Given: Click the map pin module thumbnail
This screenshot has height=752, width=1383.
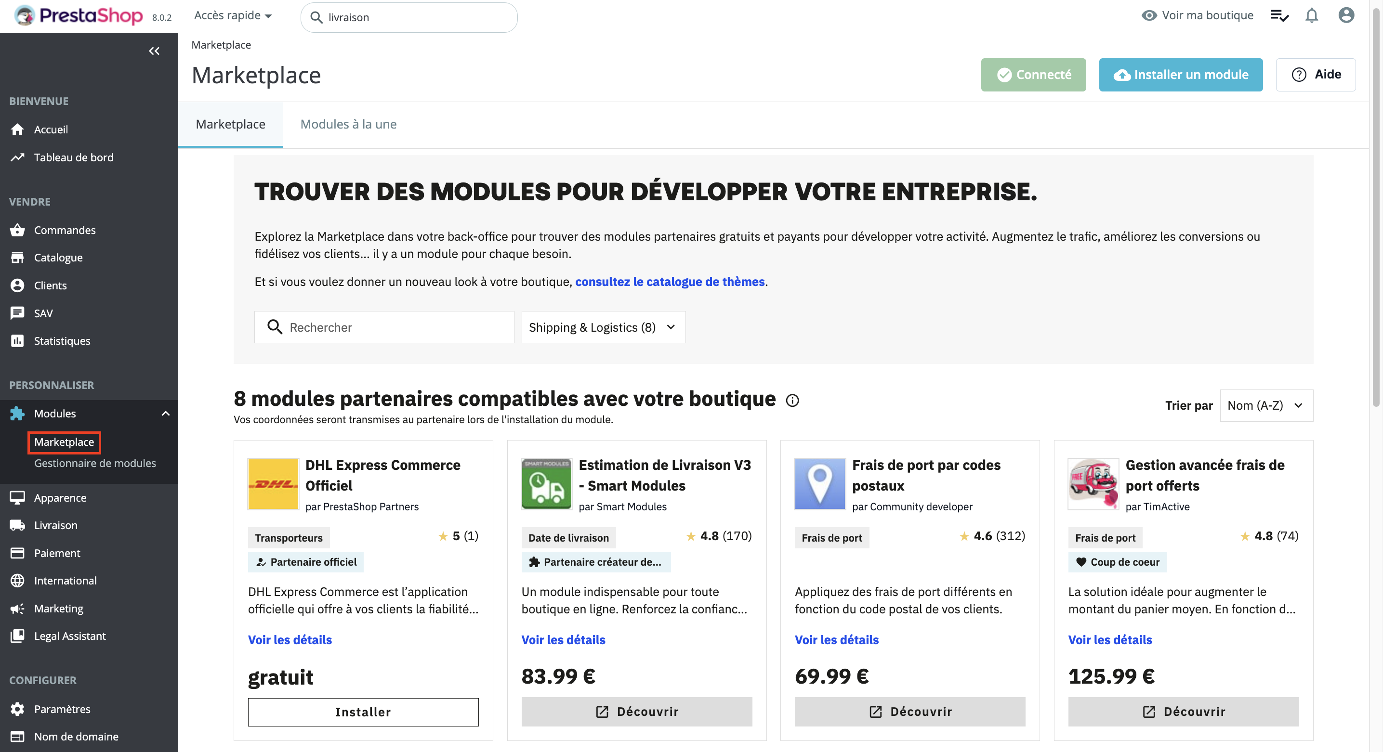Looking at the screenshot, I should point(820,484).
